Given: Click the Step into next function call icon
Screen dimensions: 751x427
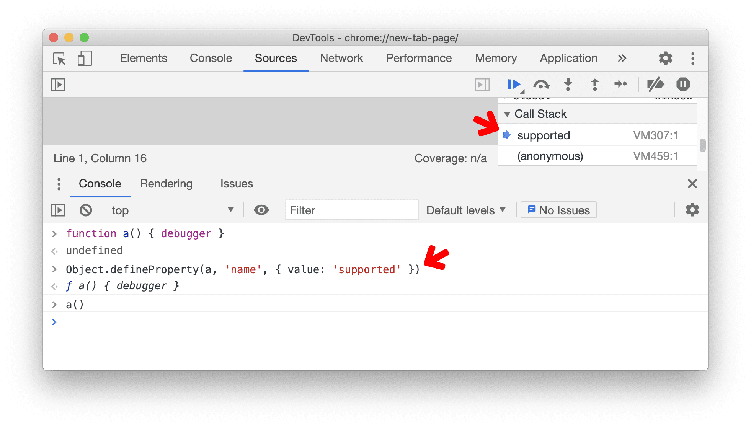Looking at the screenshot, I should point(567,84).
